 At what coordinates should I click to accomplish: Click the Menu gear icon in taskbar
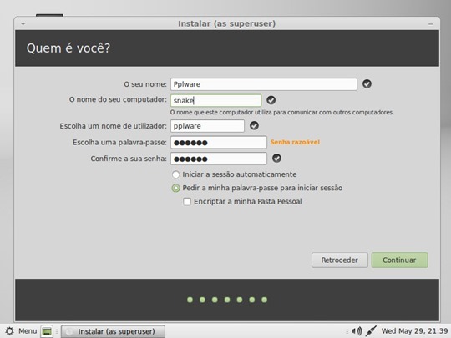click(9, 331)
